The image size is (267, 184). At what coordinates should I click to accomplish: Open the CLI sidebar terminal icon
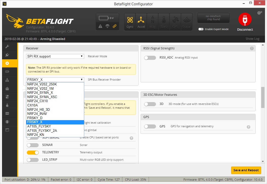pos(7,130)
